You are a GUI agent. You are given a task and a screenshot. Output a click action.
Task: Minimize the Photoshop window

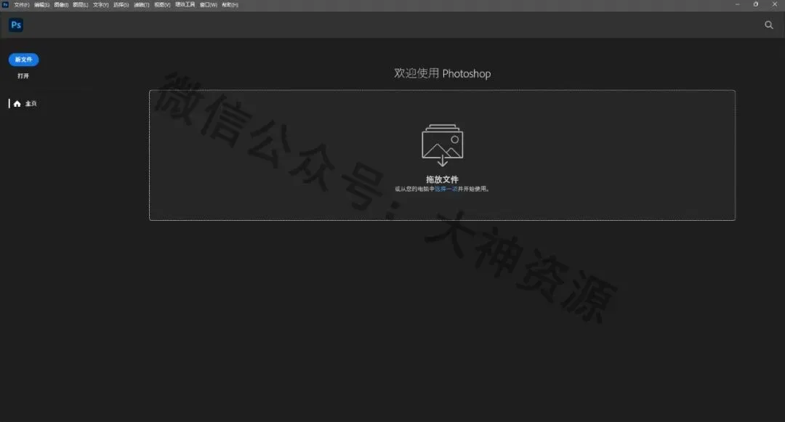pos(738,4)
